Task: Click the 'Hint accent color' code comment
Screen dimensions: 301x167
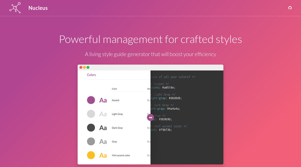Action: pyautogui.click(x=168, y=127)
